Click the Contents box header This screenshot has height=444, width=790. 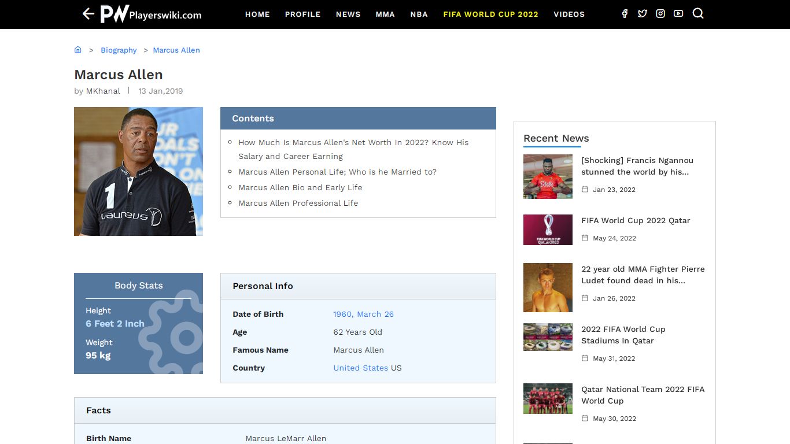(x=358, y=119)
